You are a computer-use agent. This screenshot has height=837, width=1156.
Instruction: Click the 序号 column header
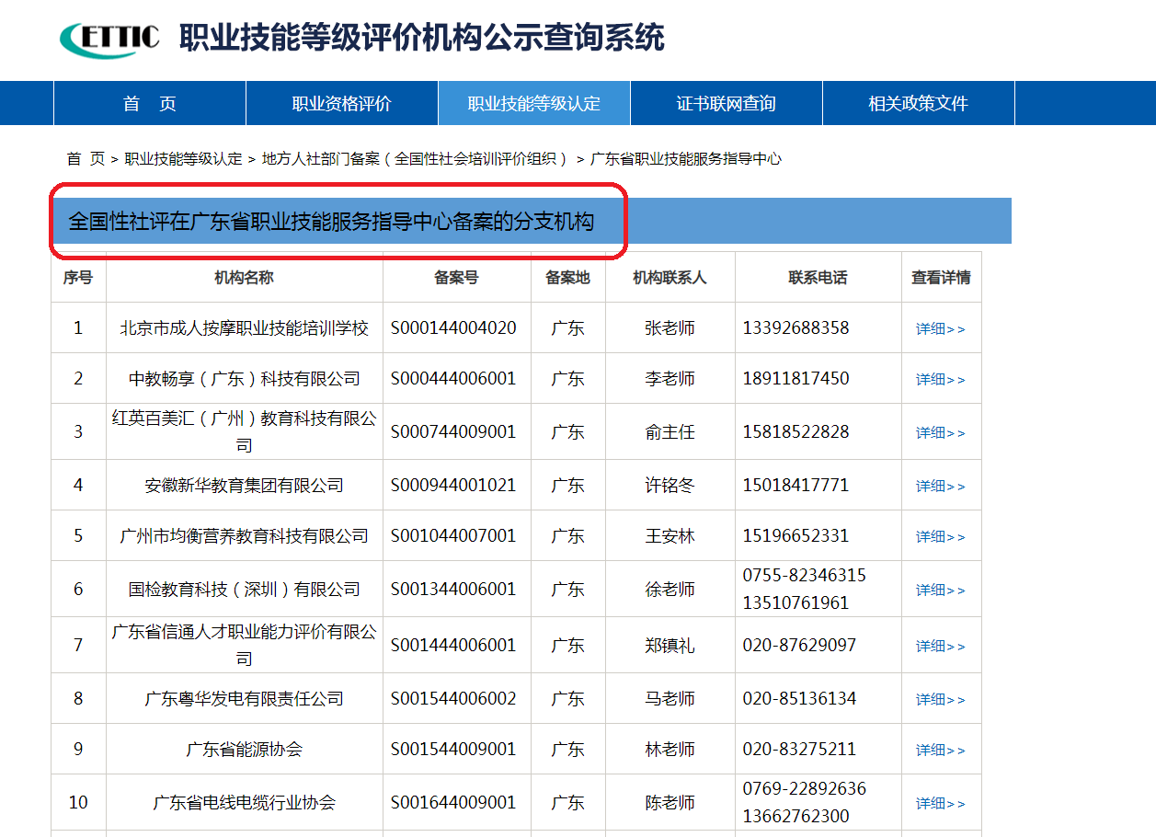[x=78, y=277]
